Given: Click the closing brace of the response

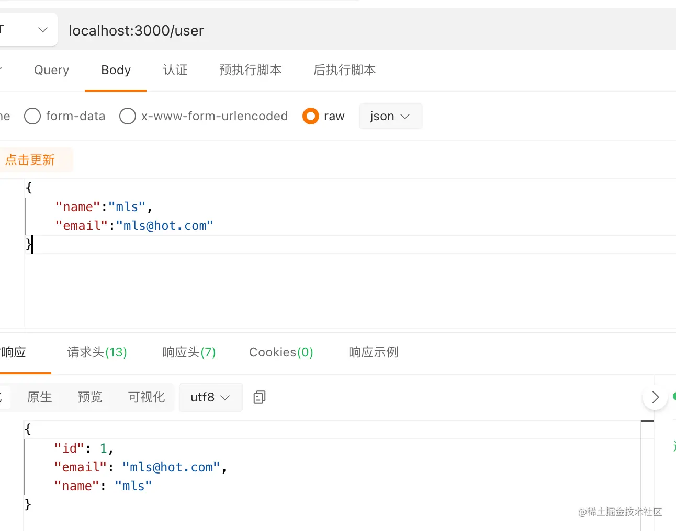Looking at the screenshot, I should [28, 504].
